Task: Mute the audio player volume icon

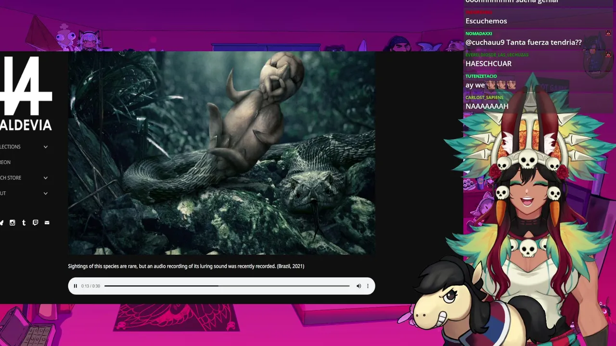Action: pos(359,286)
